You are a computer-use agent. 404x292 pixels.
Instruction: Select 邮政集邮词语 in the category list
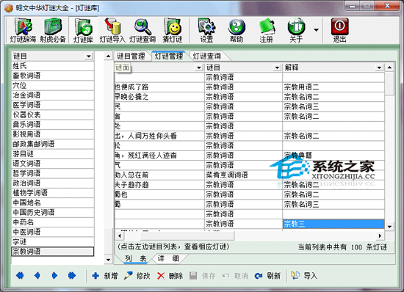[53, 144]
